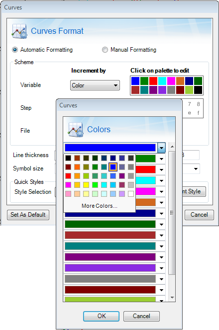This screenshot has width=219, height=330.
Task: Click orange swatch in scheme palette
Action: (x=180, y=81)
